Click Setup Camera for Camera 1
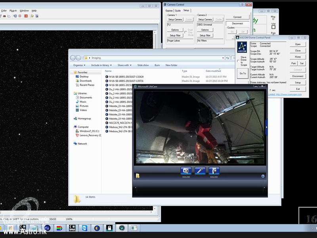The width and height of the screenshot is (317, 238). click(175, 19)
